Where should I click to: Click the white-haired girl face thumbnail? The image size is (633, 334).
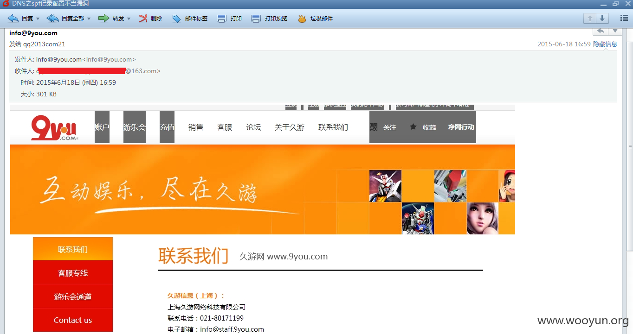click(483, 218)
